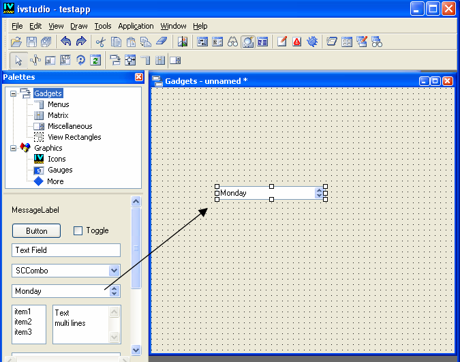Click the Text Field gadget input
Image resolution: width=460 pixels, height=362 pixels.
click(66, 250)
